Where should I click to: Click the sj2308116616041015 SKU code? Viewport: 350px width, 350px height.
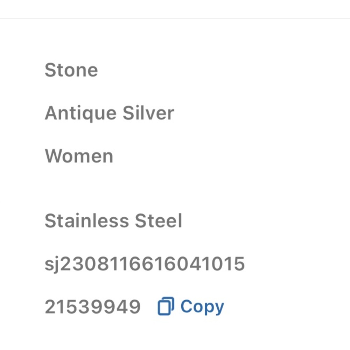tap(145, 264)
